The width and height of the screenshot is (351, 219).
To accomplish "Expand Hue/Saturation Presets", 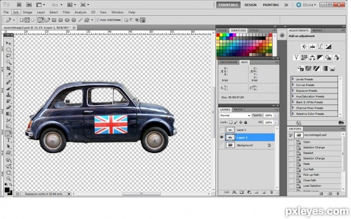I will pyautogui.click(x=293, y=96).
